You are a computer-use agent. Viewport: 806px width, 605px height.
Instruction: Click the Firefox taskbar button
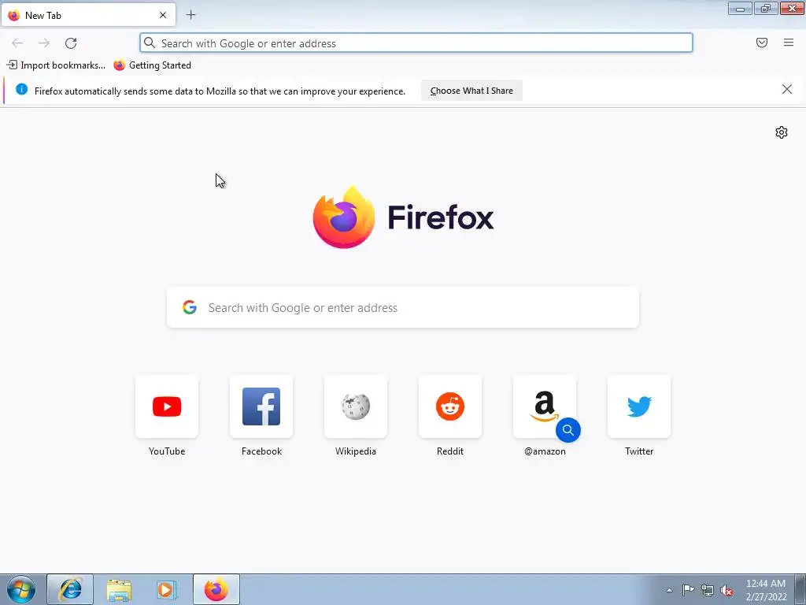coord(216,589)
